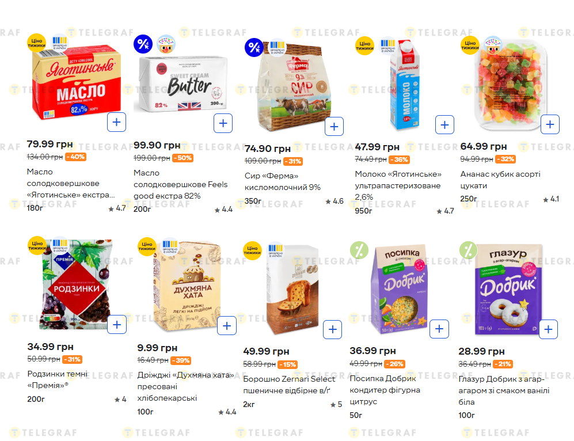Add Добрик глазур to cart
Viewport: 574px width, 441px height.
(548, 329)
